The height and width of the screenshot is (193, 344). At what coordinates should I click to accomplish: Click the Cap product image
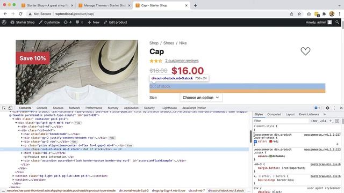tap(77, 72)
